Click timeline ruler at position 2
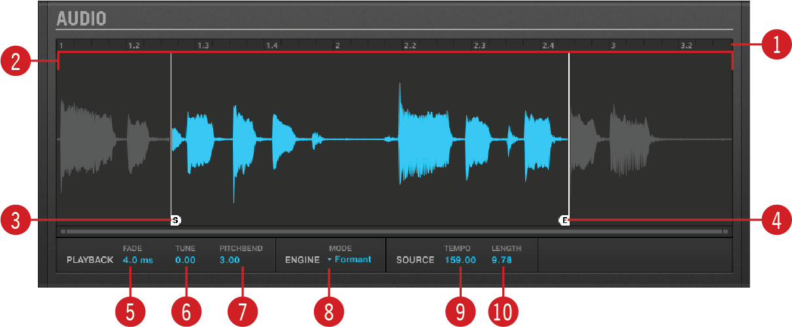Screen dimensions: 792x327 [337, 46]
